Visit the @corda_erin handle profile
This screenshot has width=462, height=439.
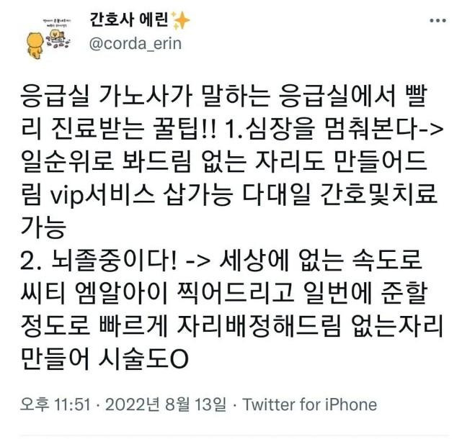(x=135, y=44)
